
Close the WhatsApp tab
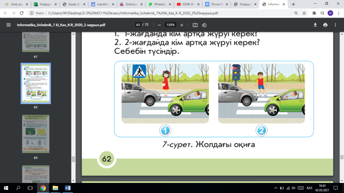[x=170, y=4]
